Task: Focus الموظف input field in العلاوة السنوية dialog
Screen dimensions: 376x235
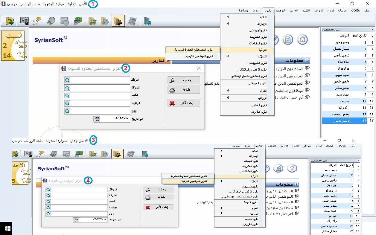Action: (x=100, y=80)
